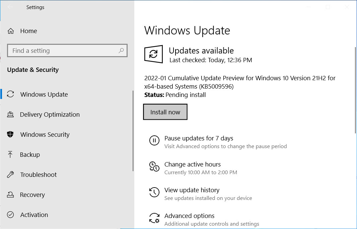The image size is (357, 229).
Task: Click the Windows Security shield icon
Action: pyautogui.click(x=11, y=134)
